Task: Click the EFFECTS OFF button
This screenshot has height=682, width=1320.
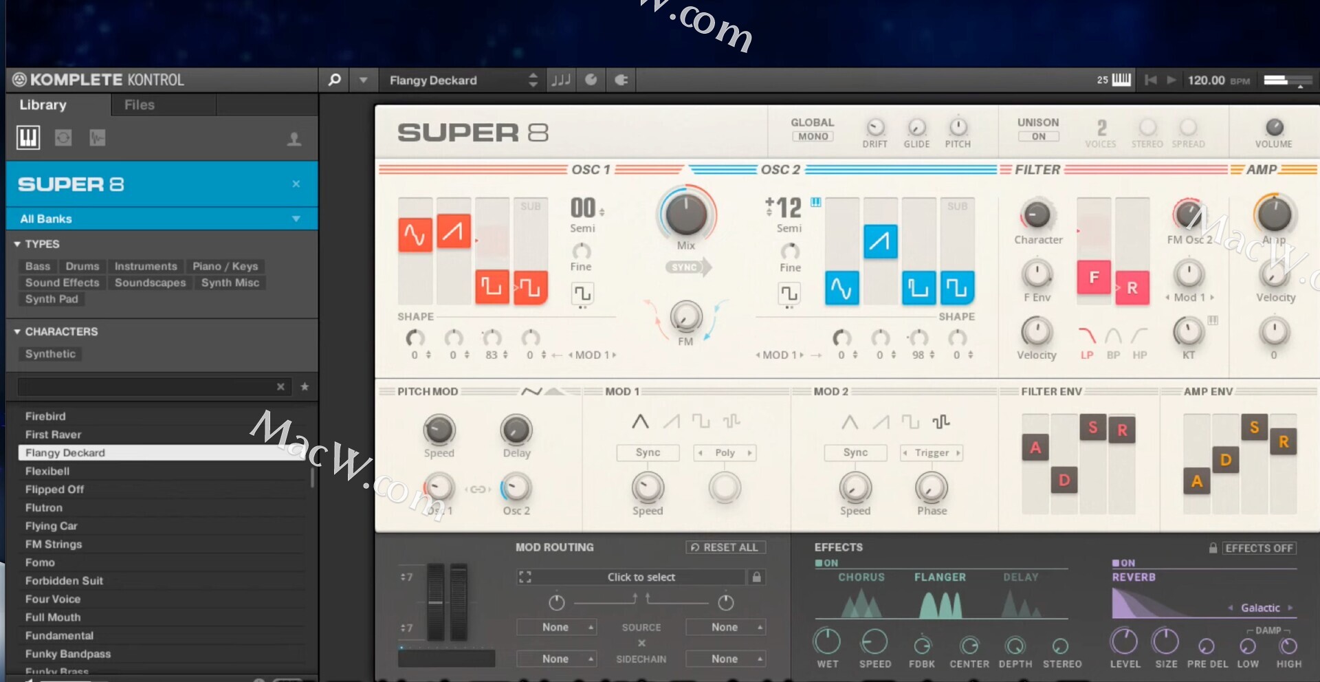Action: pyautogui.click(x=1259, y=548)
